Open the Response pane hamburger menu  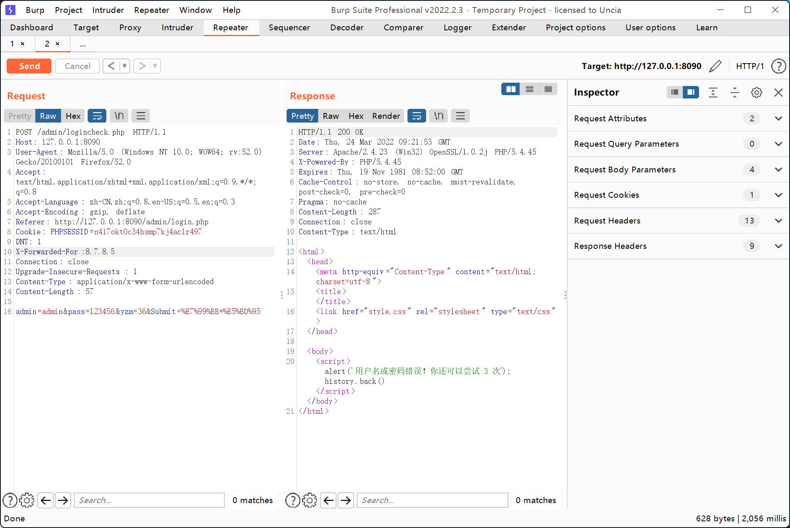tap(460, 116)
